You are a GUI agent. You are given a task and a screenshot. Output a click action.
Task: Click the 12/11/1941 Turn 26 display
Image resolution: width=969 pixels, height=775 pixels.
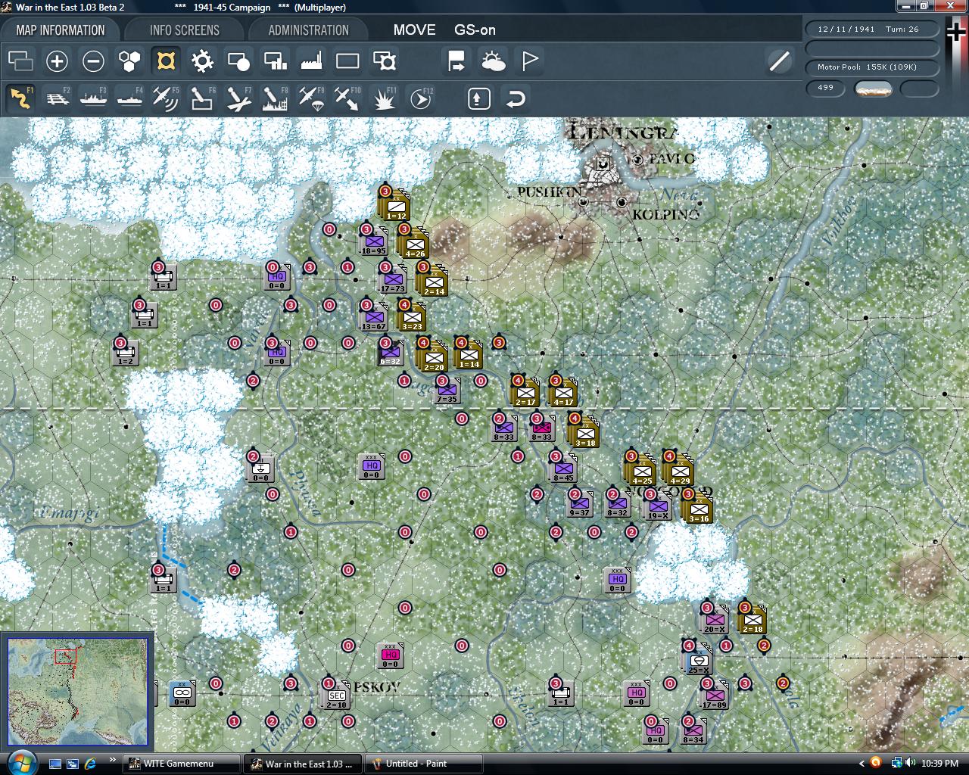(x=872, y=29)
